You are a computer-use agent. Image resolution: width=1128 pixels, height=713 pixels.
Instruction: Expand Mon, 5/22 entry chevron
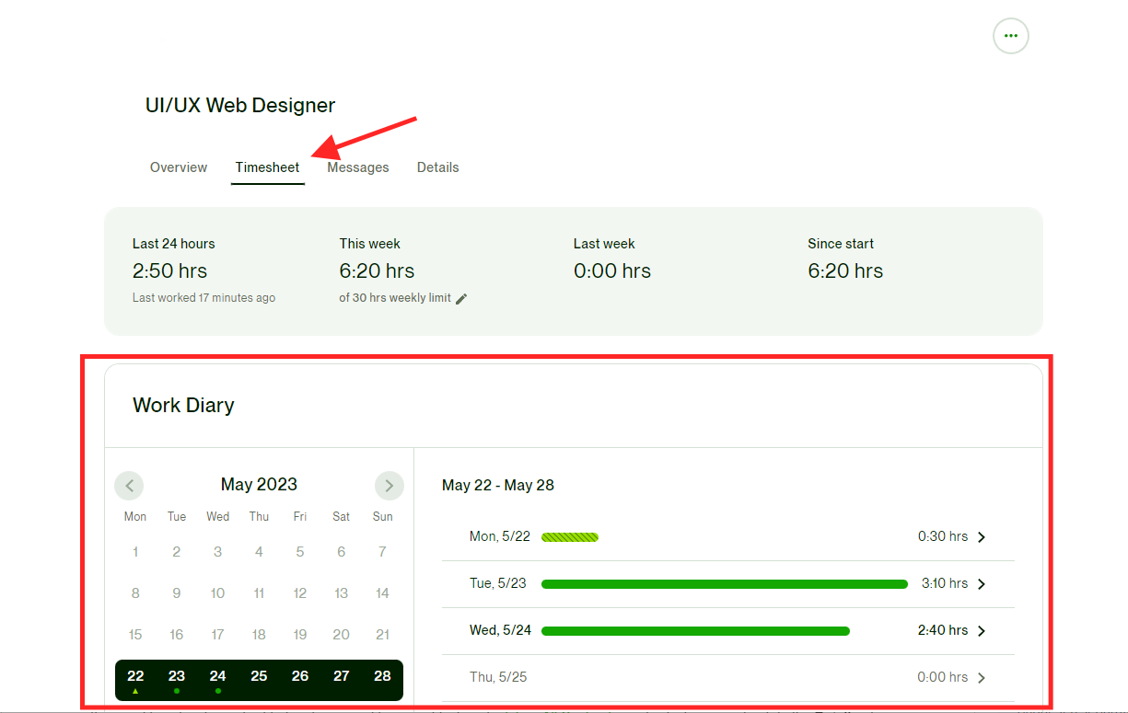click(982, 537)
